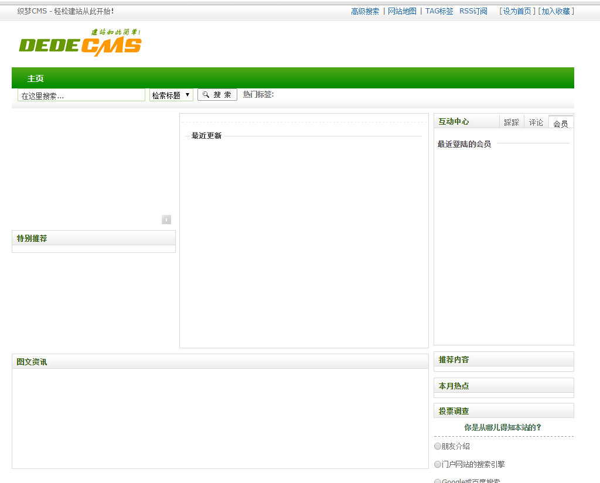The image size is (600, 483).
Task: Open the 检索标题 search type dropdown
Action: click(171, 95)
